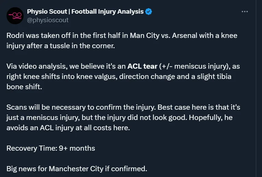Open the tweet's three-dot more options menu

pos(245,11)
